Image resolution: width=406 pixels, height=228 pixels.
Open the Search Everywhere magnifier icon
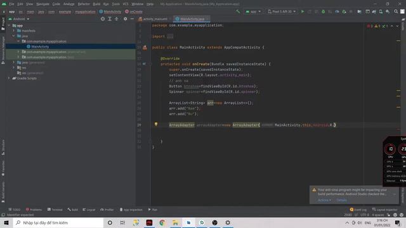pos(396,11)
